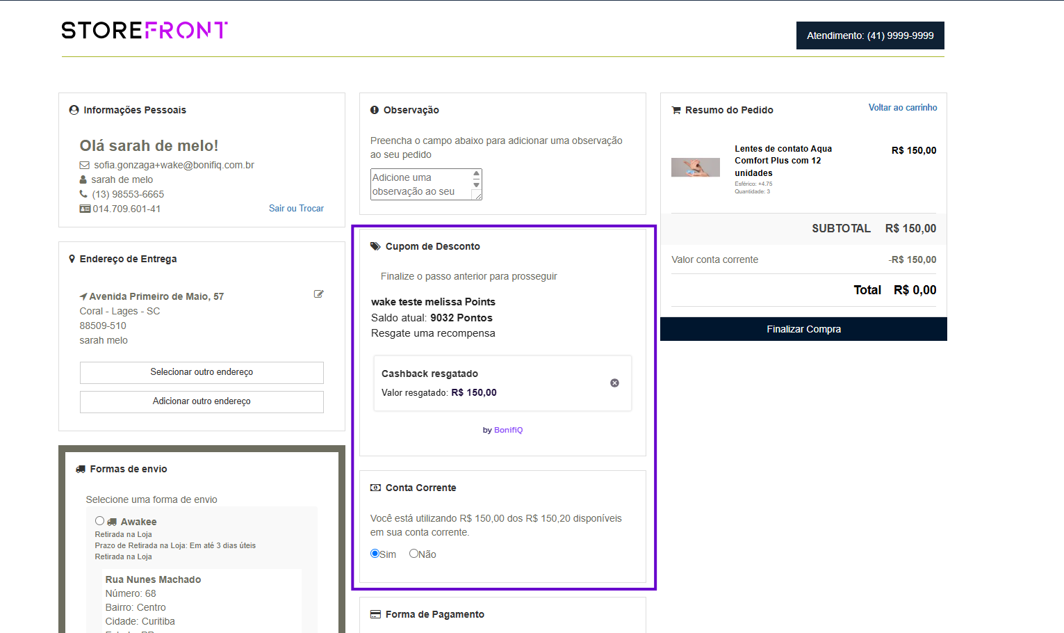Click the location pin icon in Endereço de Entrega
This screenshot has height=633, width=1064.
[x=72, y=258]
